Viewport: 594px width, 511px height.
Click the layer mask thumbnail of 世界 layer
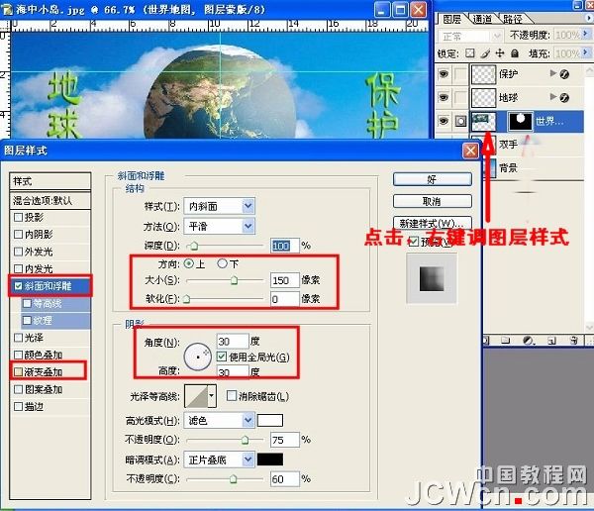tap(520, 121)
